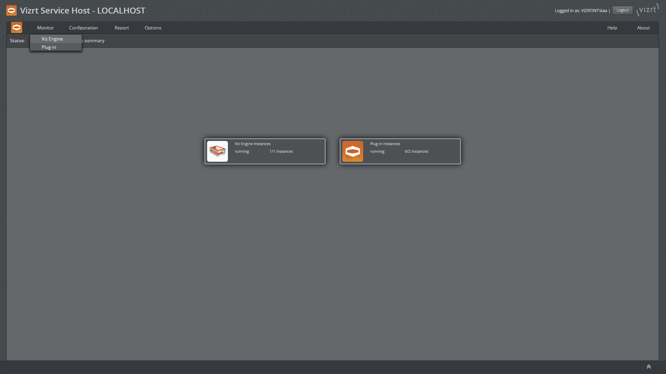Expand the Configuration menu

coord(83,27)
